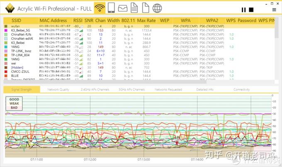The width and height of the screenshot is (282, 167).
Task: Pause the network capture
Action: coord(244,10)
